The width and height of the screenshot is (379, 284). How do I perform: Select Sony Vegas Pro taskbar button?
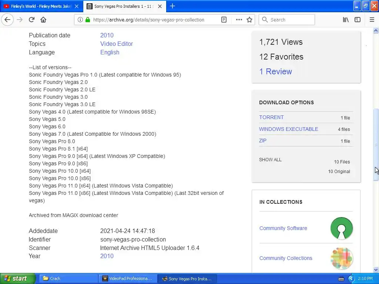click(187, 279)
